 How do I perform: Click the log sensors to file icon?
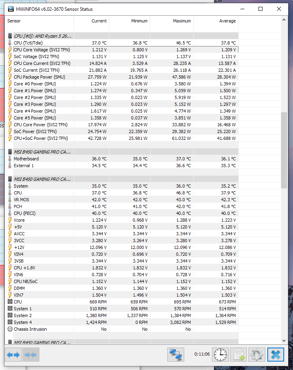tap(238, 355)
